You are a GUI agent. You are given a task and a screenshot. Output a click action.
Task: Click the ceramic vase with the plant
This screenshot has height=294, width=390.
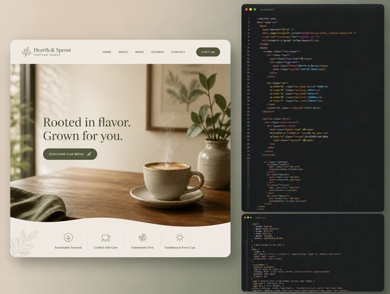214,163
